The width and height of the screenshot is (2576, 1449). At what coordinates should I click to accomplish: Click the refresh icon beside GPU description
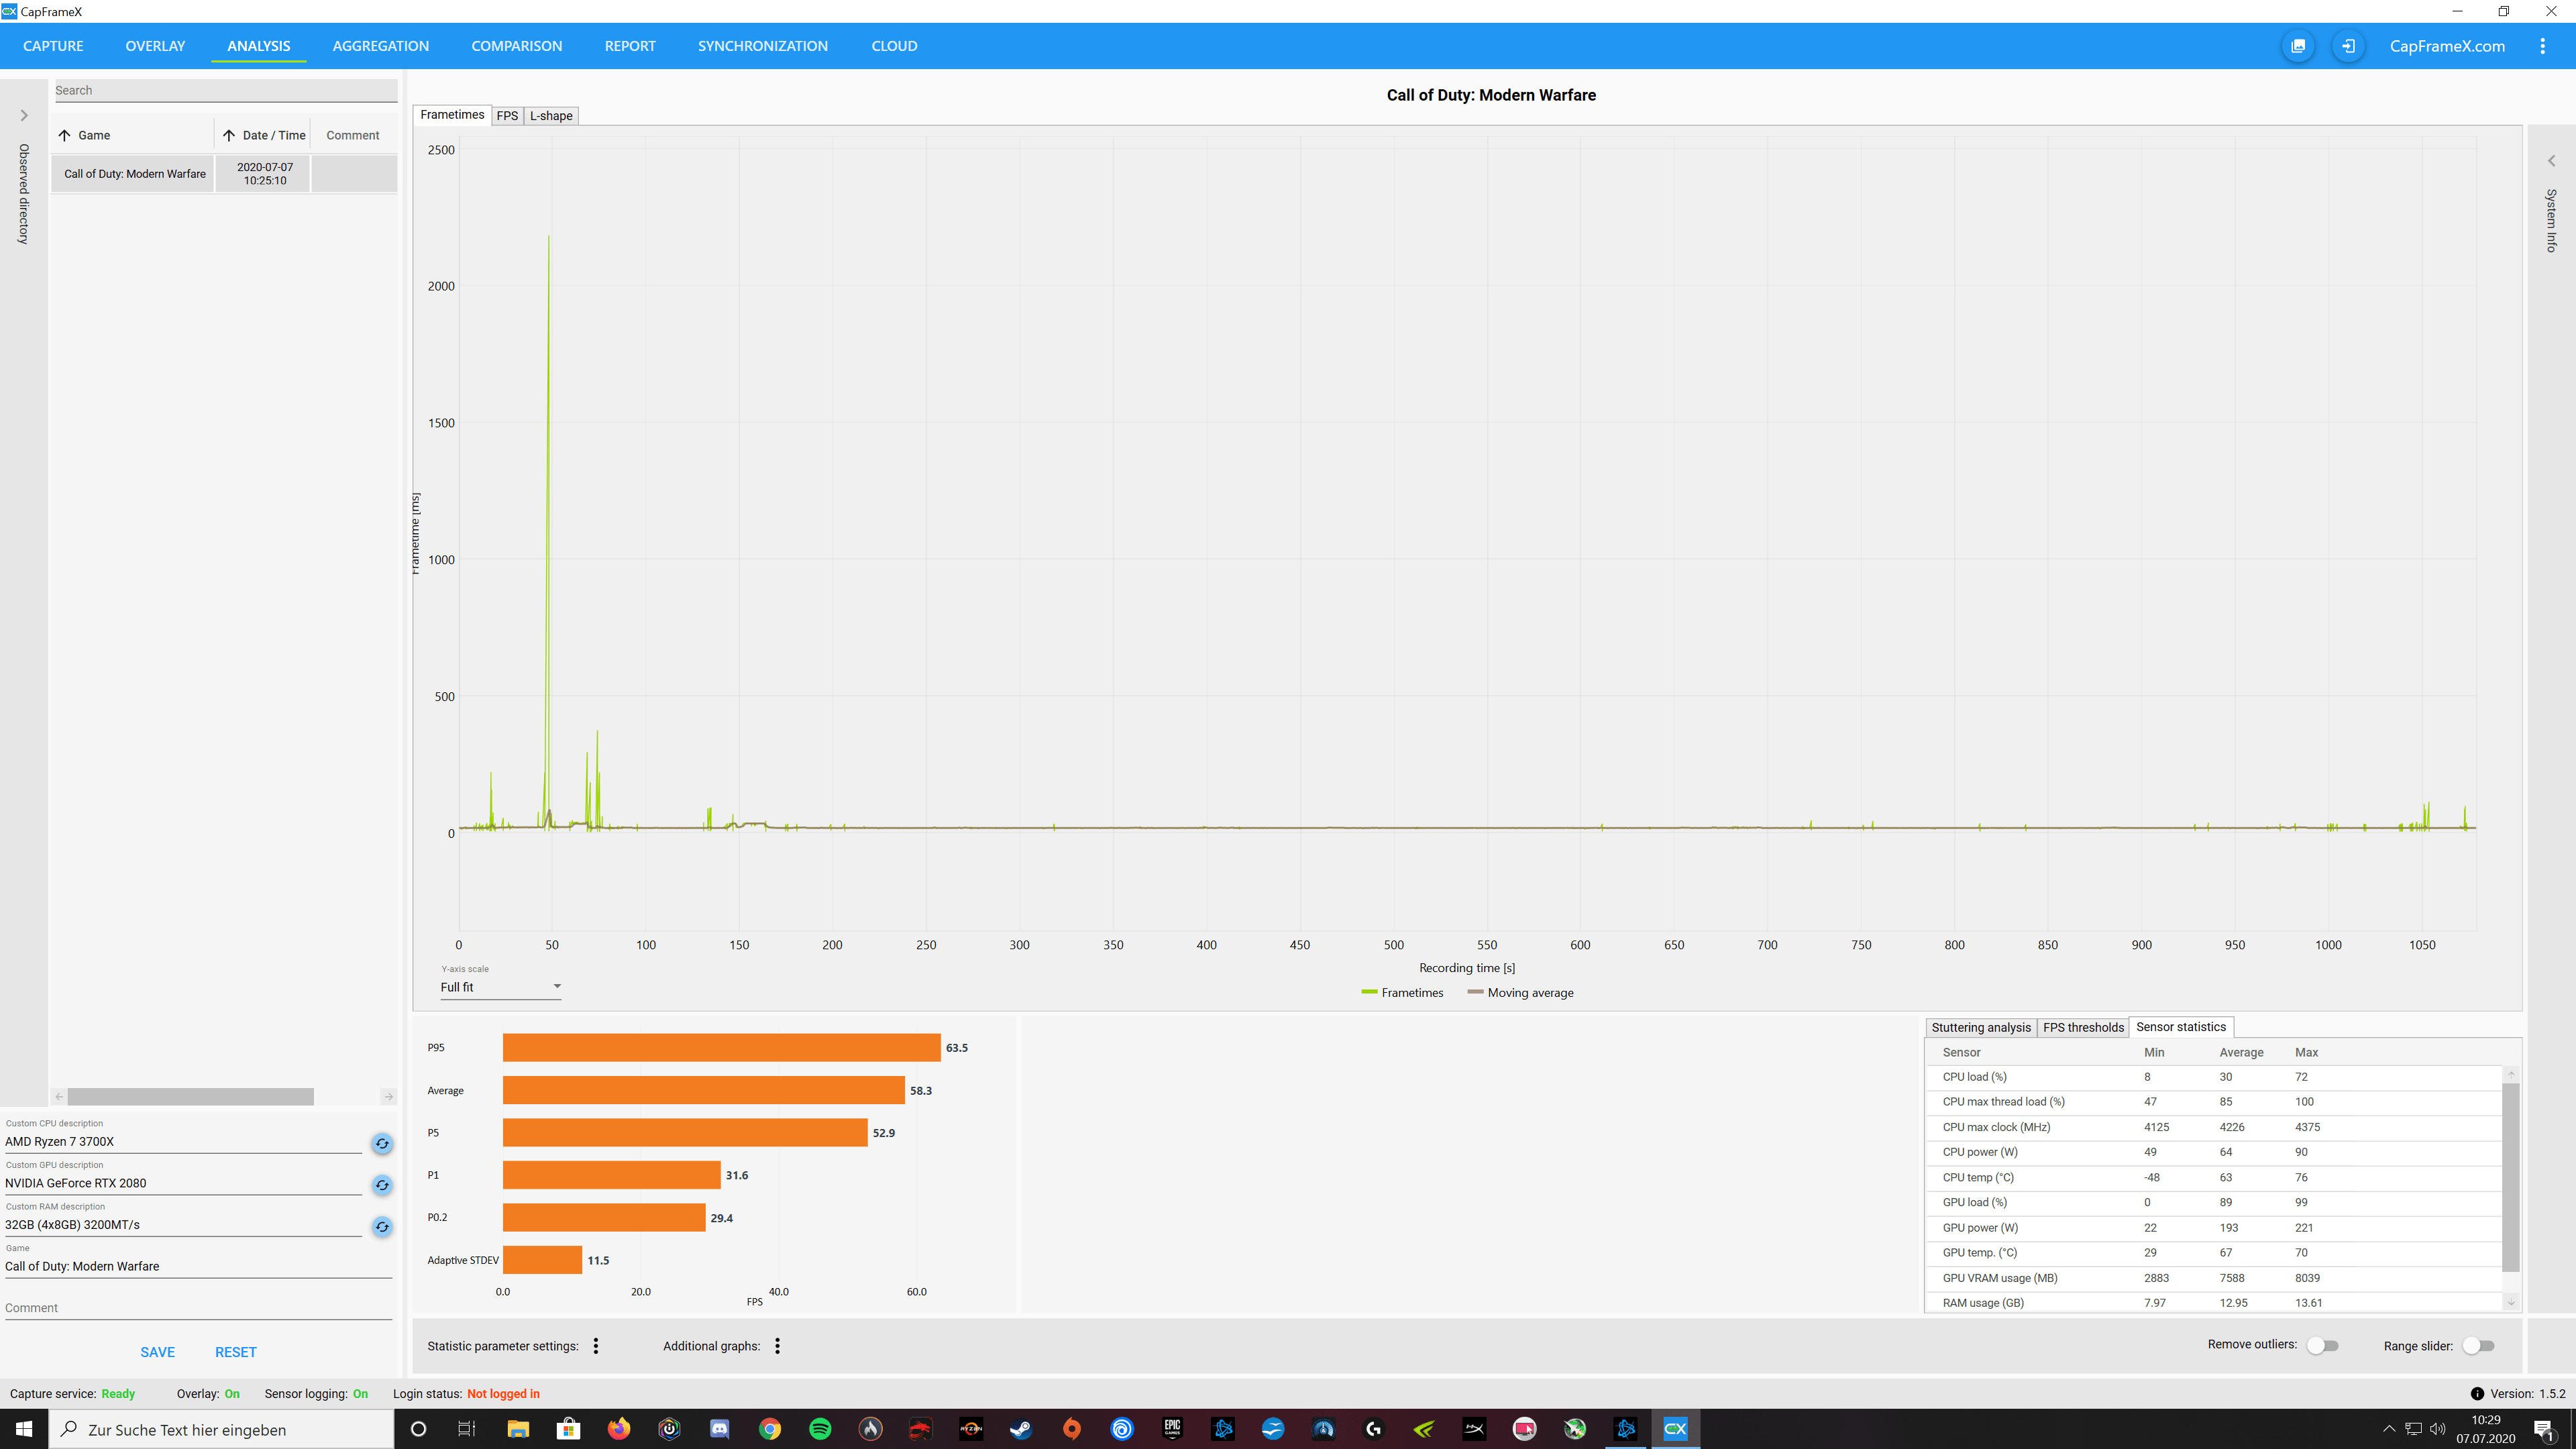tap(382, 1185)
